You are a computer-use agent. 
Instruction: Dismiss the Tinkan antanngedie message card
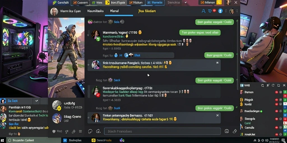point(217,115)
